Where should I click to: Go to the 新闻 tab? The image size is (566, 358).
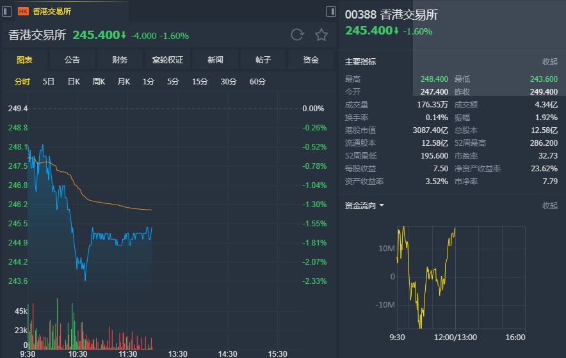215,60
